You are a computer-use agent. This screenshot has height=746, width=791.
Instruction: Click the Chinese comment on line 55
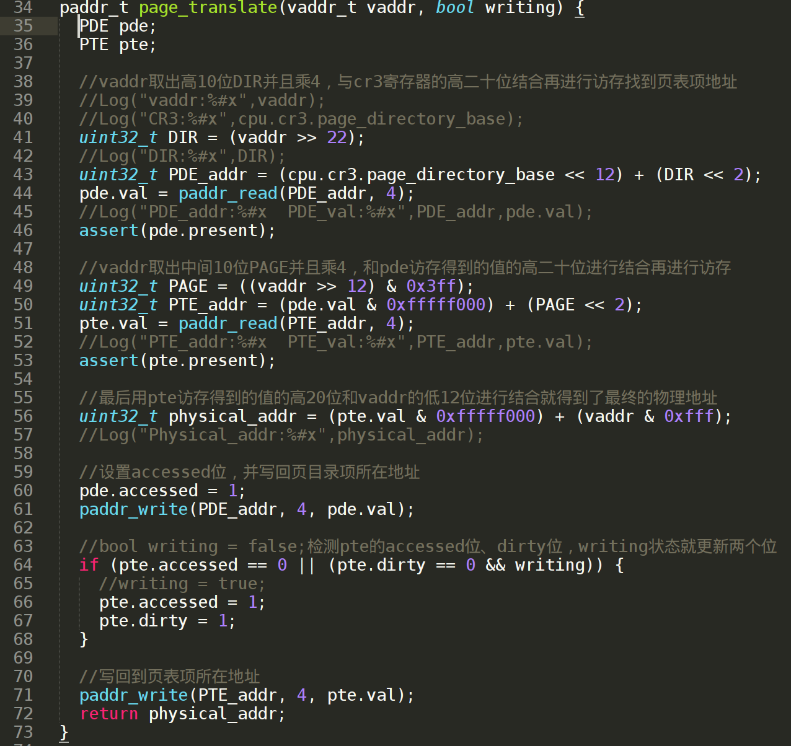point(399,398)
